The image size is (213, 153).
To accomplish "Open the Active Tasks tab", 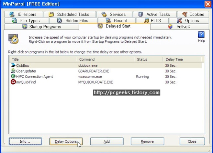I will click(155, 14).
